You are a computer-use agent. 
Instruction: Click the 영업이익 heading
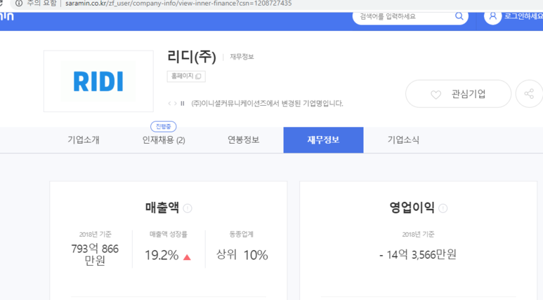click(412, 207)
